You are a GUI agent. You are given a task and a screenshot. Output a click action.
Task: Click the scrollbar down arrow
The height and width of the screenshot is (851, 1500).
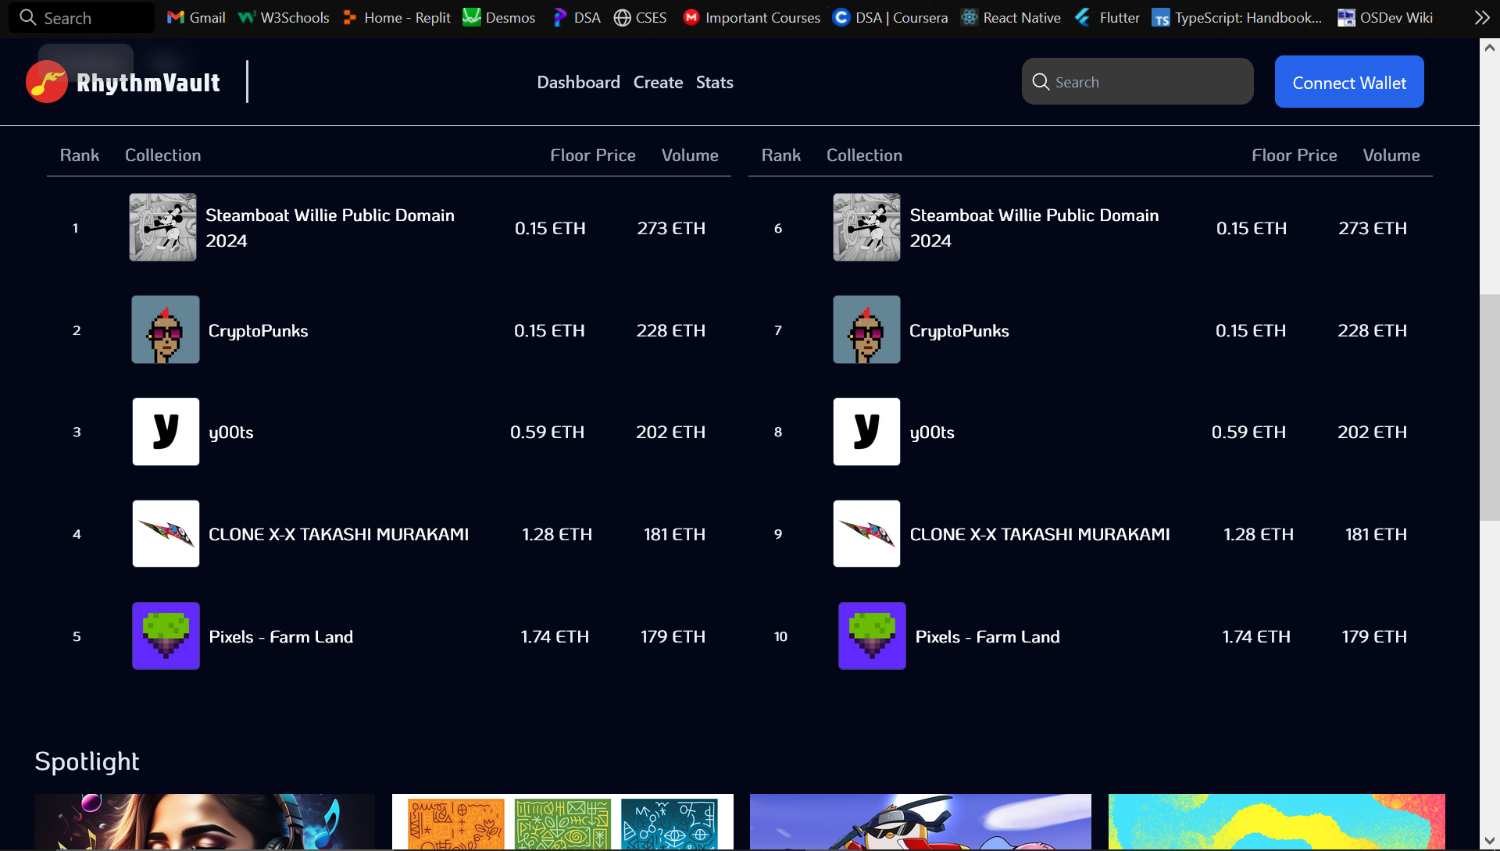click(1489, 841)
